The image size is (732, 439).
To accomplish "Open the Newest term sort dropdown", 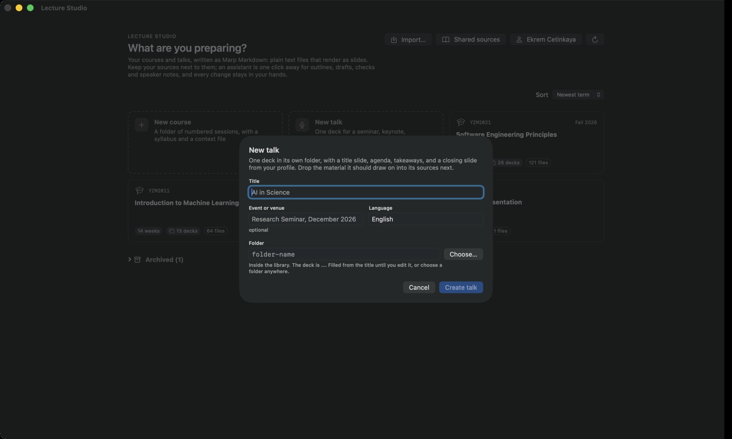I will point(578,95).
